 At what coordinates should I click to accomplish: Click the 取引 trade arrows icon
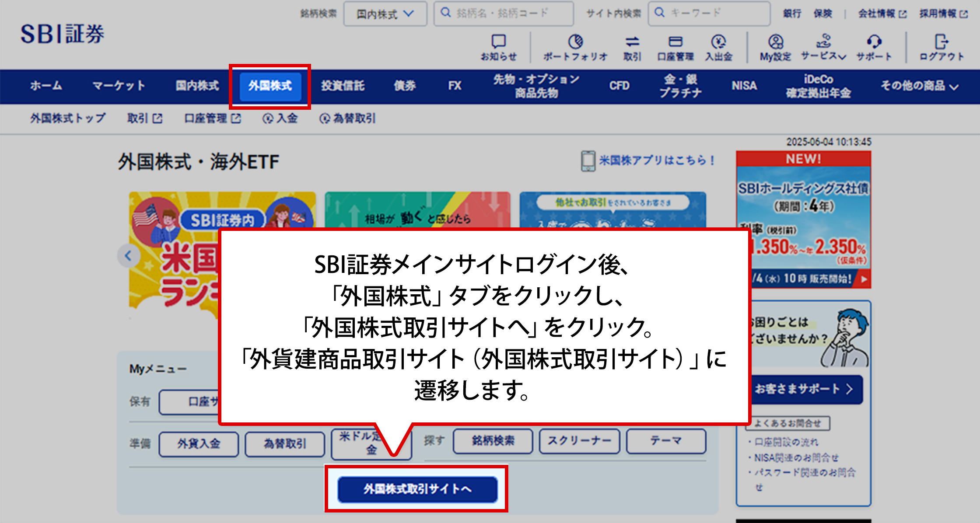632,47
